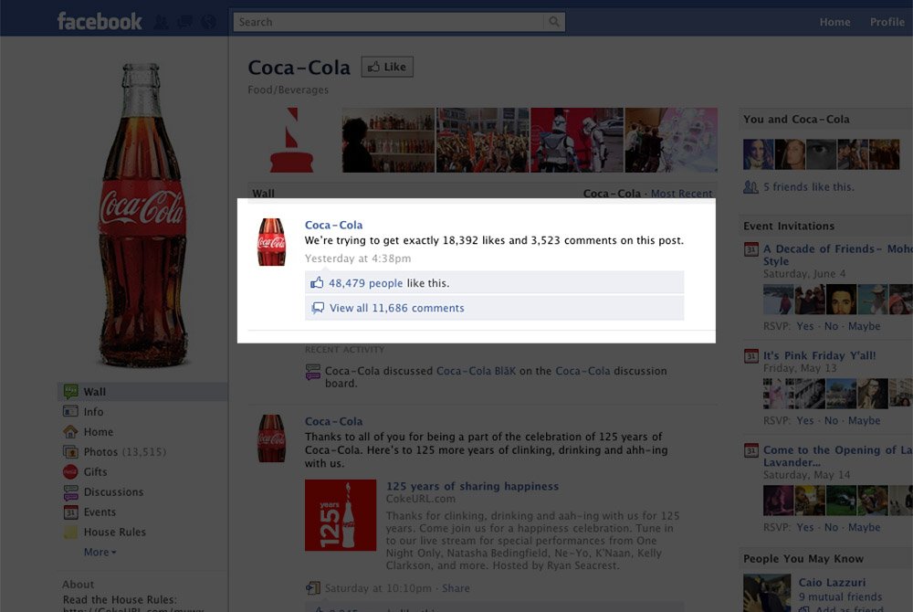This screenshot has width=913, height=612.
Task: Switch wall filter to Most Recent
Action: (x=681, y=194)
